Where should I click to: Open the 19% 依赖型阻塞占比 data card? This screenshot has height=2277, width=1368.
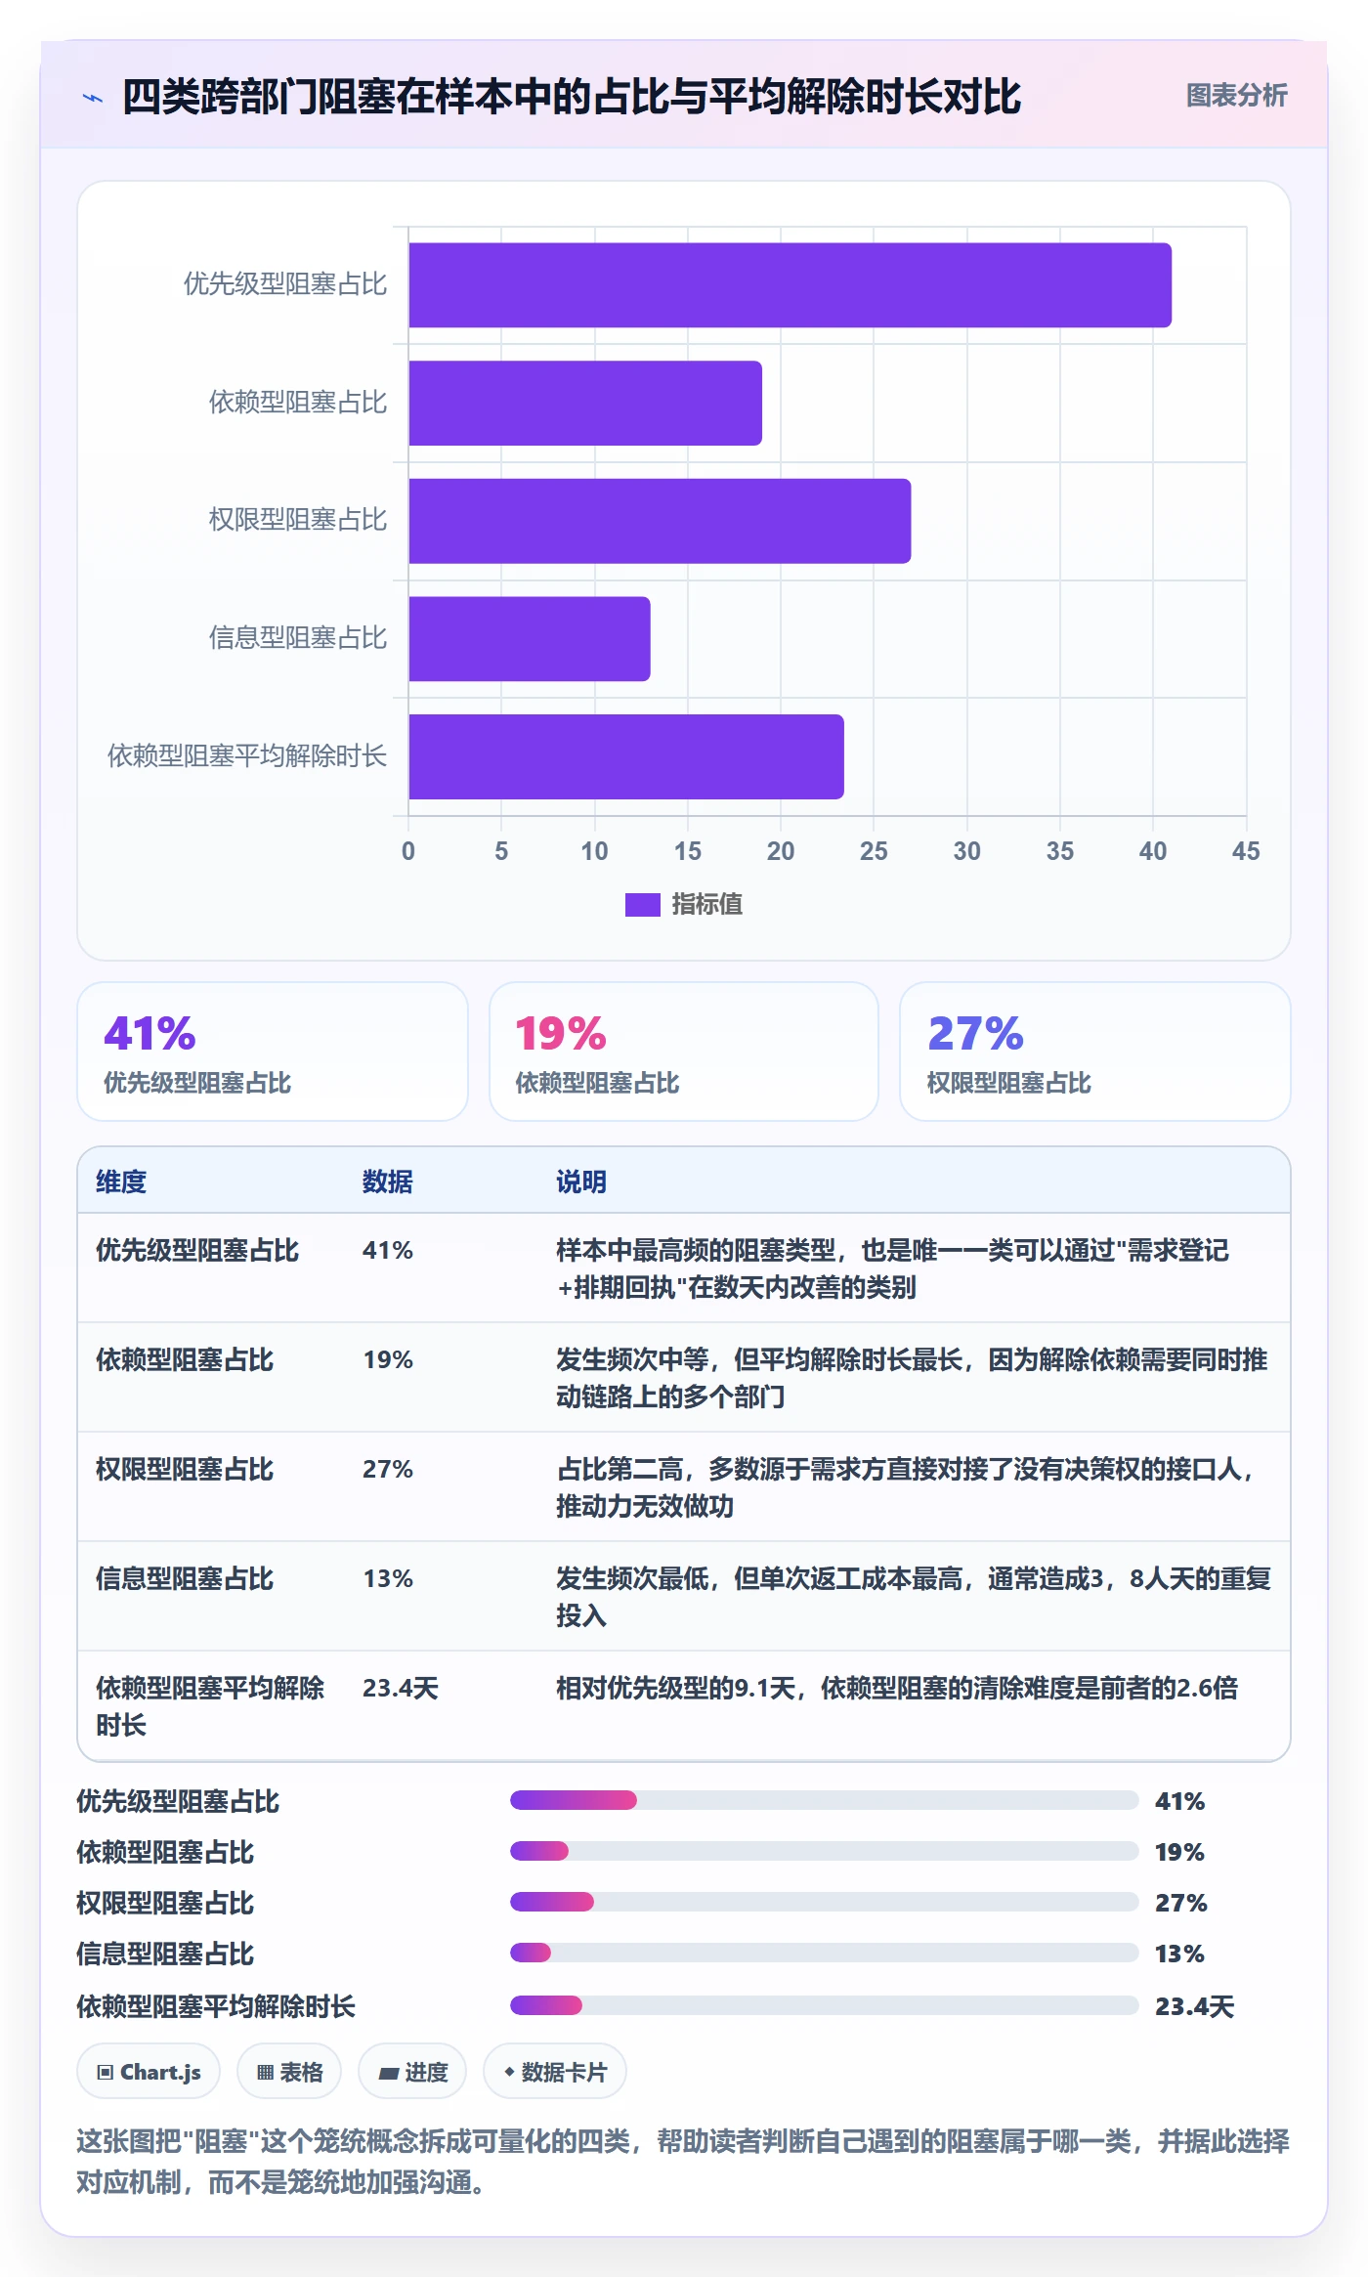[x=684, y=1052]
